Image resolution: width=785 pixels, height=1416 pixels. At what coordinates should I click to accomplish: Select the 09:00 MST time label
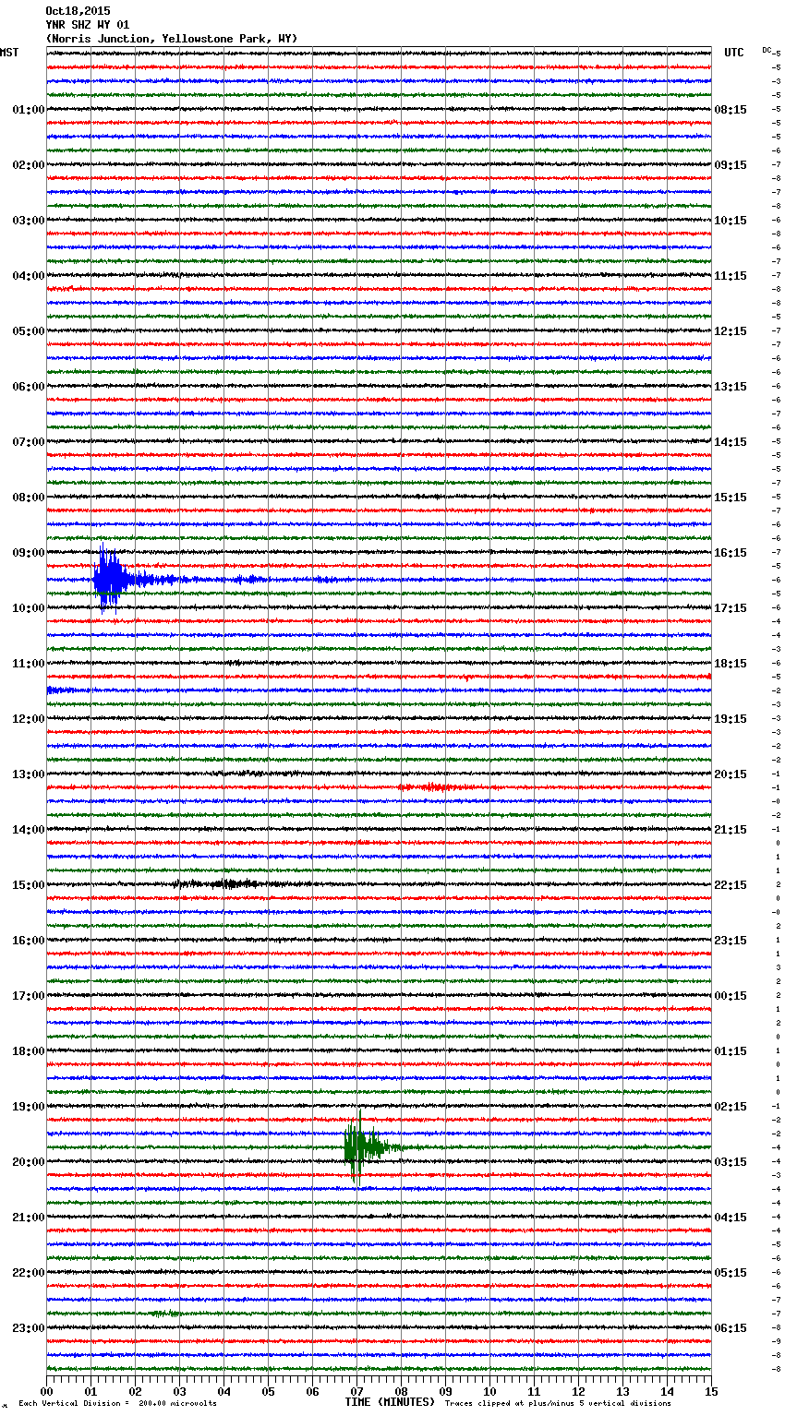(28, 553)
